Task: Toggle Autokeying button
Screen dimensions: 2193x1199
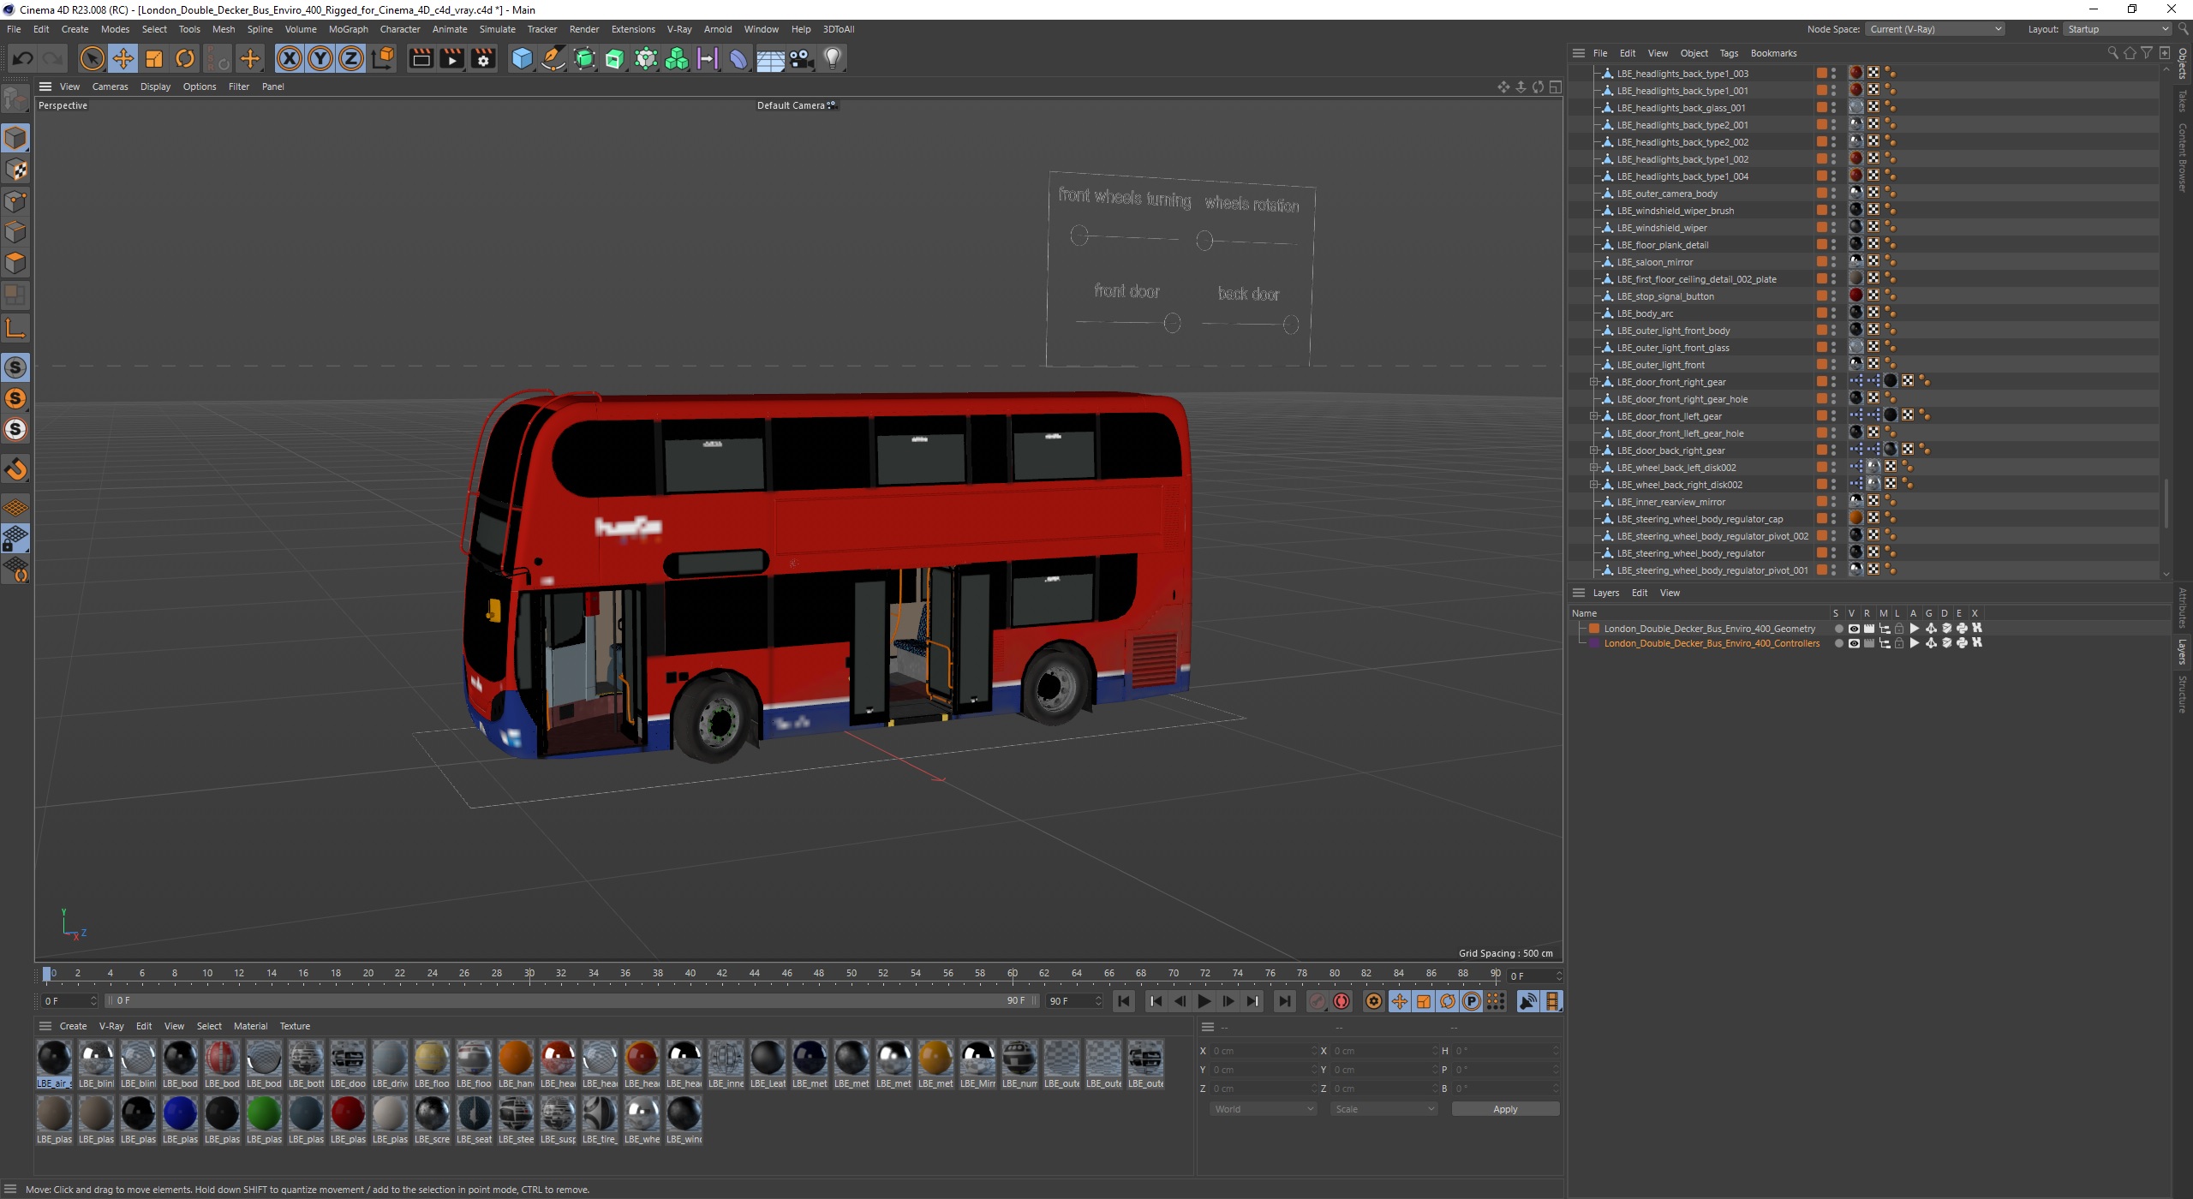Action: 1342,1001
